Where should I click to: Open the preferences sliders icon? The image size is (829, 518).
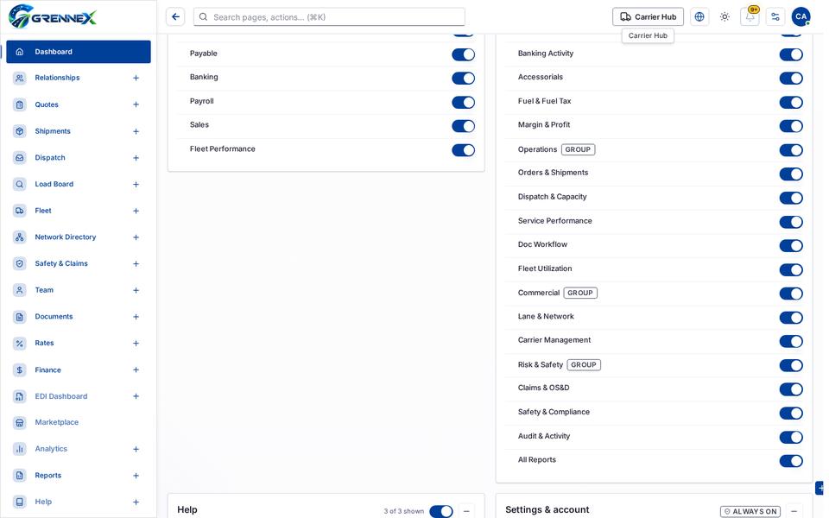pyautogui.click(x=775, y=17)
